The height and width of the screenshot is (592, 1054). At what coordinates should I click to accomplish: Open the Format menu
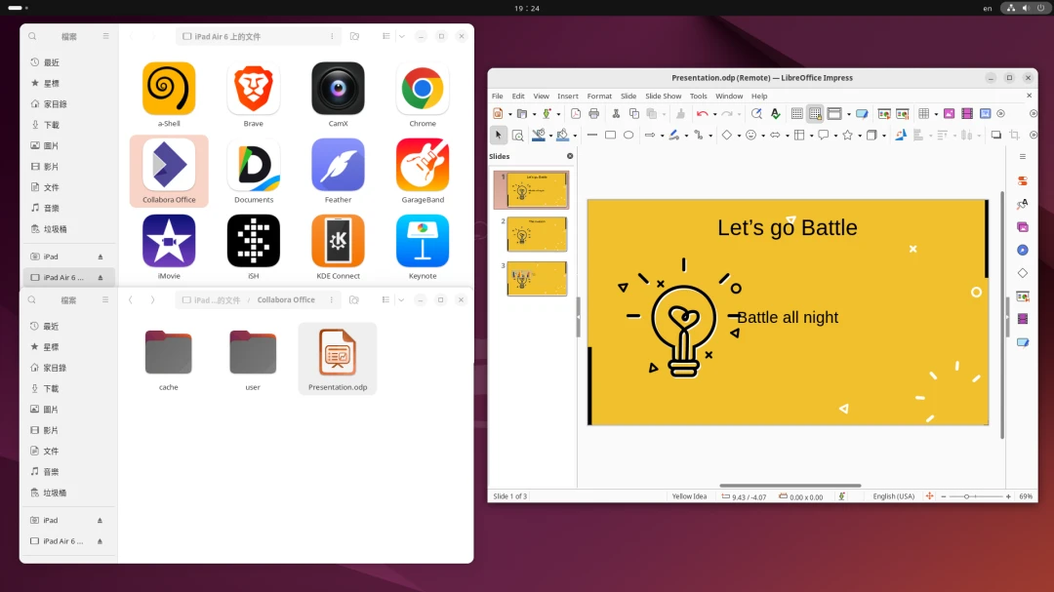[x=599, y=97]
